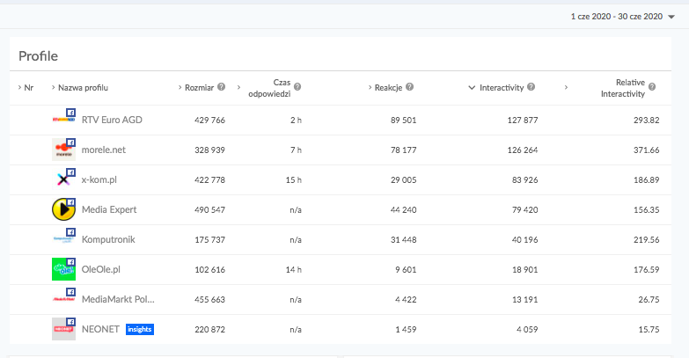689x358 pixels.
Task: Click the insights badge next to NEONET
Action: (139, 329)
